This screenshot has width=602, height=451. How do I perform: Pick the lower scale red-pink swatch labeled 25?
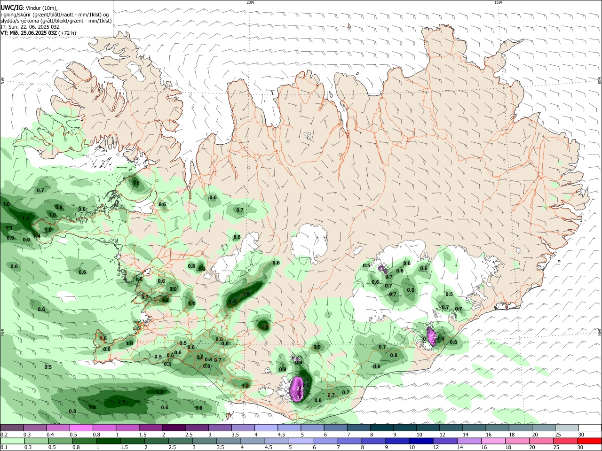565,441
